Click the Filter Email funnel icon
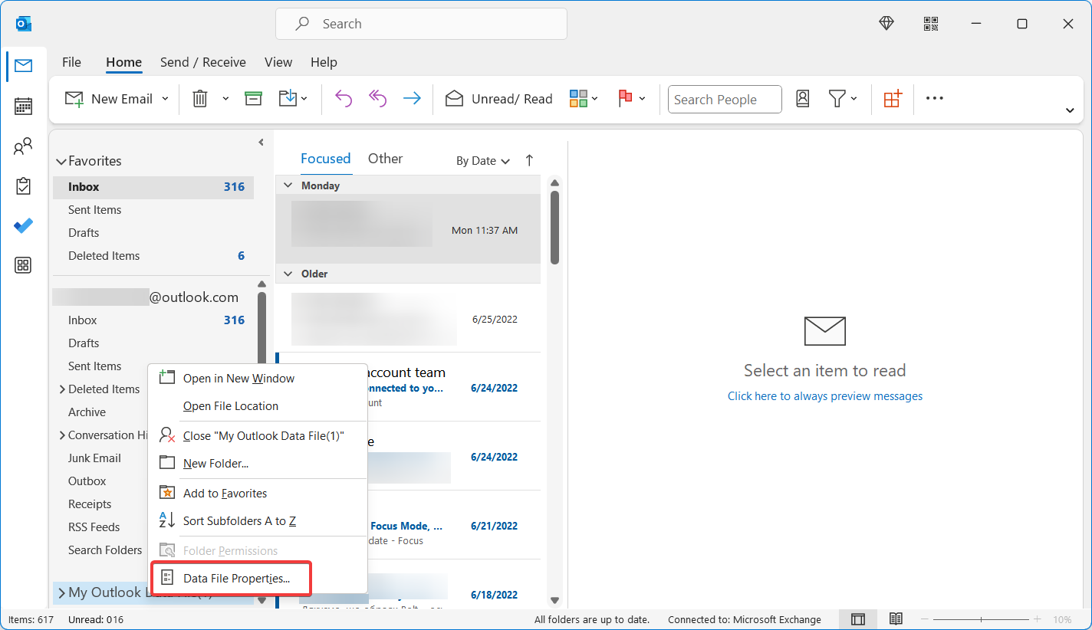 pyautogui.click(x=837, y=99)
